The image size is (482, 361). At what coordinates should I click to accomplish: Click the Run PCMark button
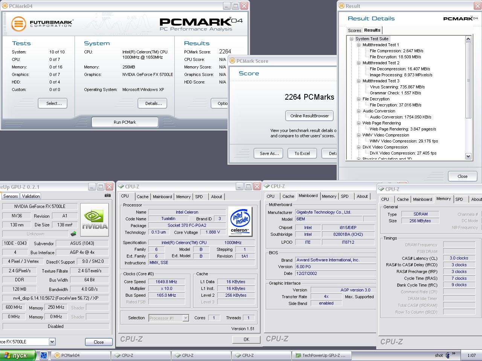click(125, 122)
